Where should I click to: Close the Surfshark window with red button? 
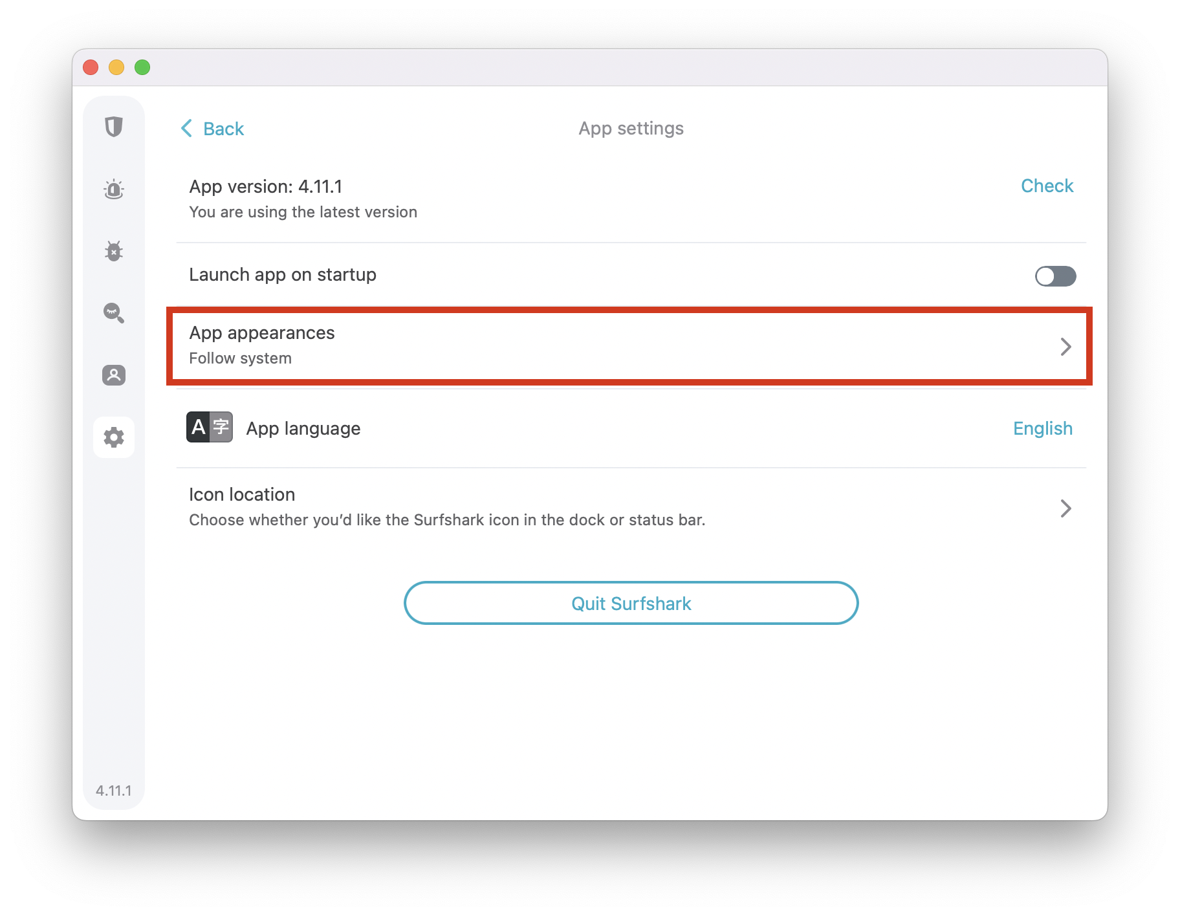91,67
